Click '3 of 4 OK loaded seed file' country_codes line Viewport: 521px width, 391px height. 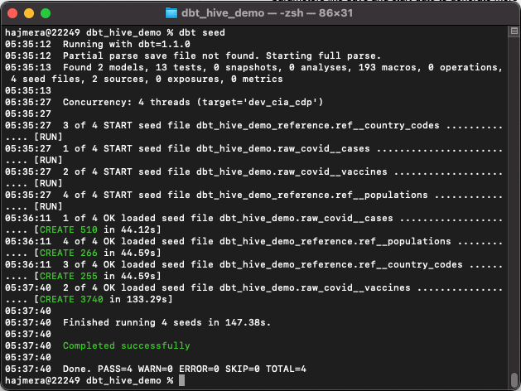click(282, 265)
